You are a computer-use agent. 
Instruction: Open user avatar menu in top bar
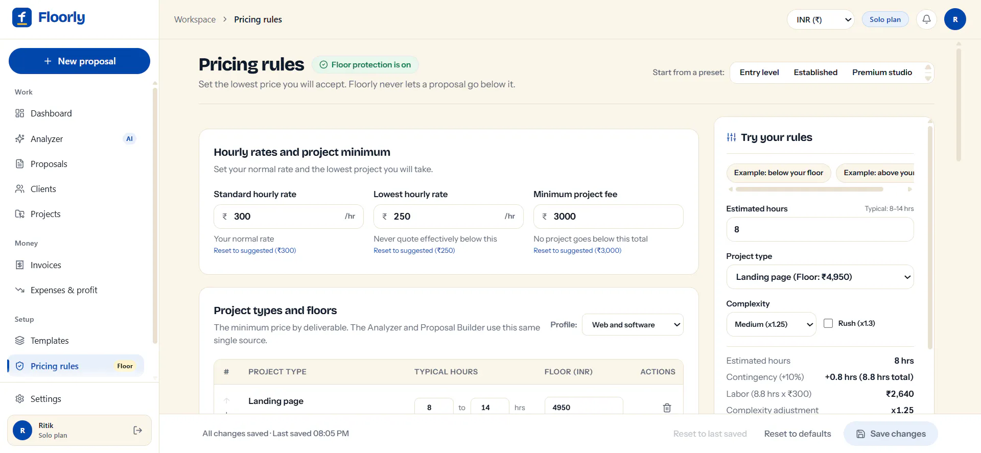point(955,19)
